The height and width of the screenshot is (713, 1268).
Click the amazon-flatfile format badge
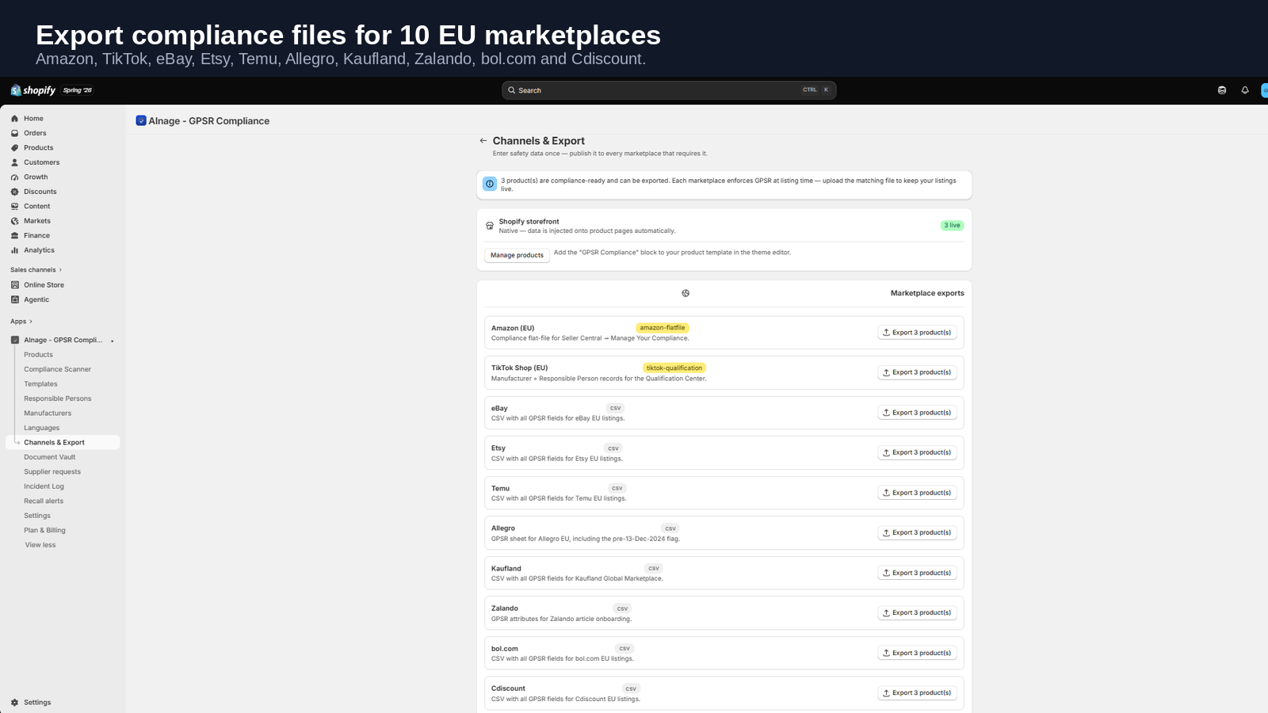coord(663,328)
